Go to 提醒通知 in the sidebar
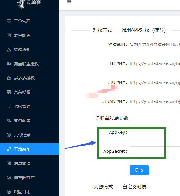 tap(30, 50)
